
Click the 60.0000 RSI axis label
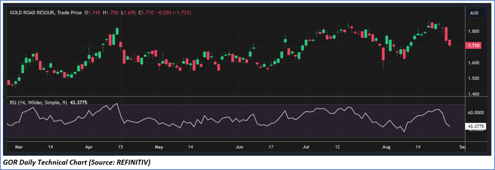click(x=476, y=112)
